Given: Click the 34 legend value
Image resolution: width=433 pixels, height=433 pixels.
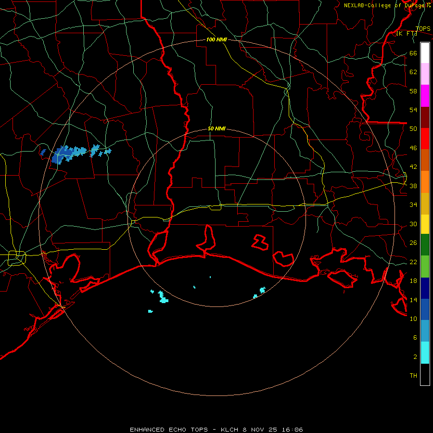Looking at the screenshot, I should coord(413,205).
